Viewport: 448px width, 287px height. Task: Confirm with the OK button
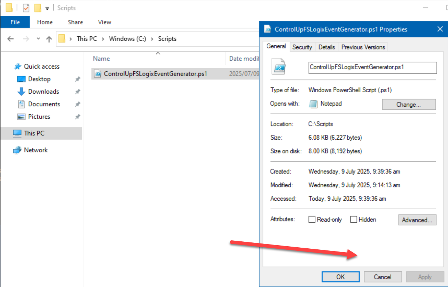click(x=340, y=277)
